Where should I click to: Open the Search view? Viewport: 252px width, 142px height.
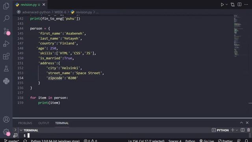tap(6, 19)
